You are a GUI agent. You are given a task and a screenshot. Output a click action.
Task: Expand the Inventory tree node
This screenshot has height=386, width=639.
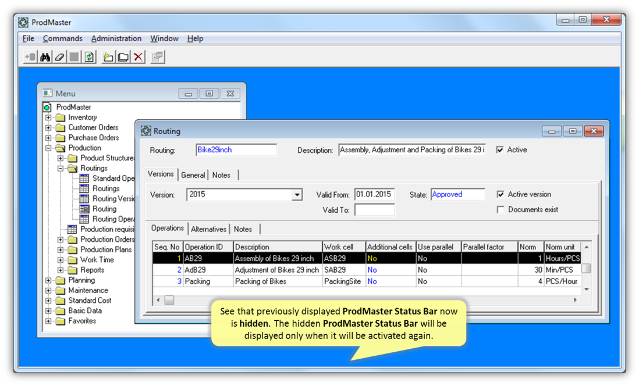click(x=48, y=117)
